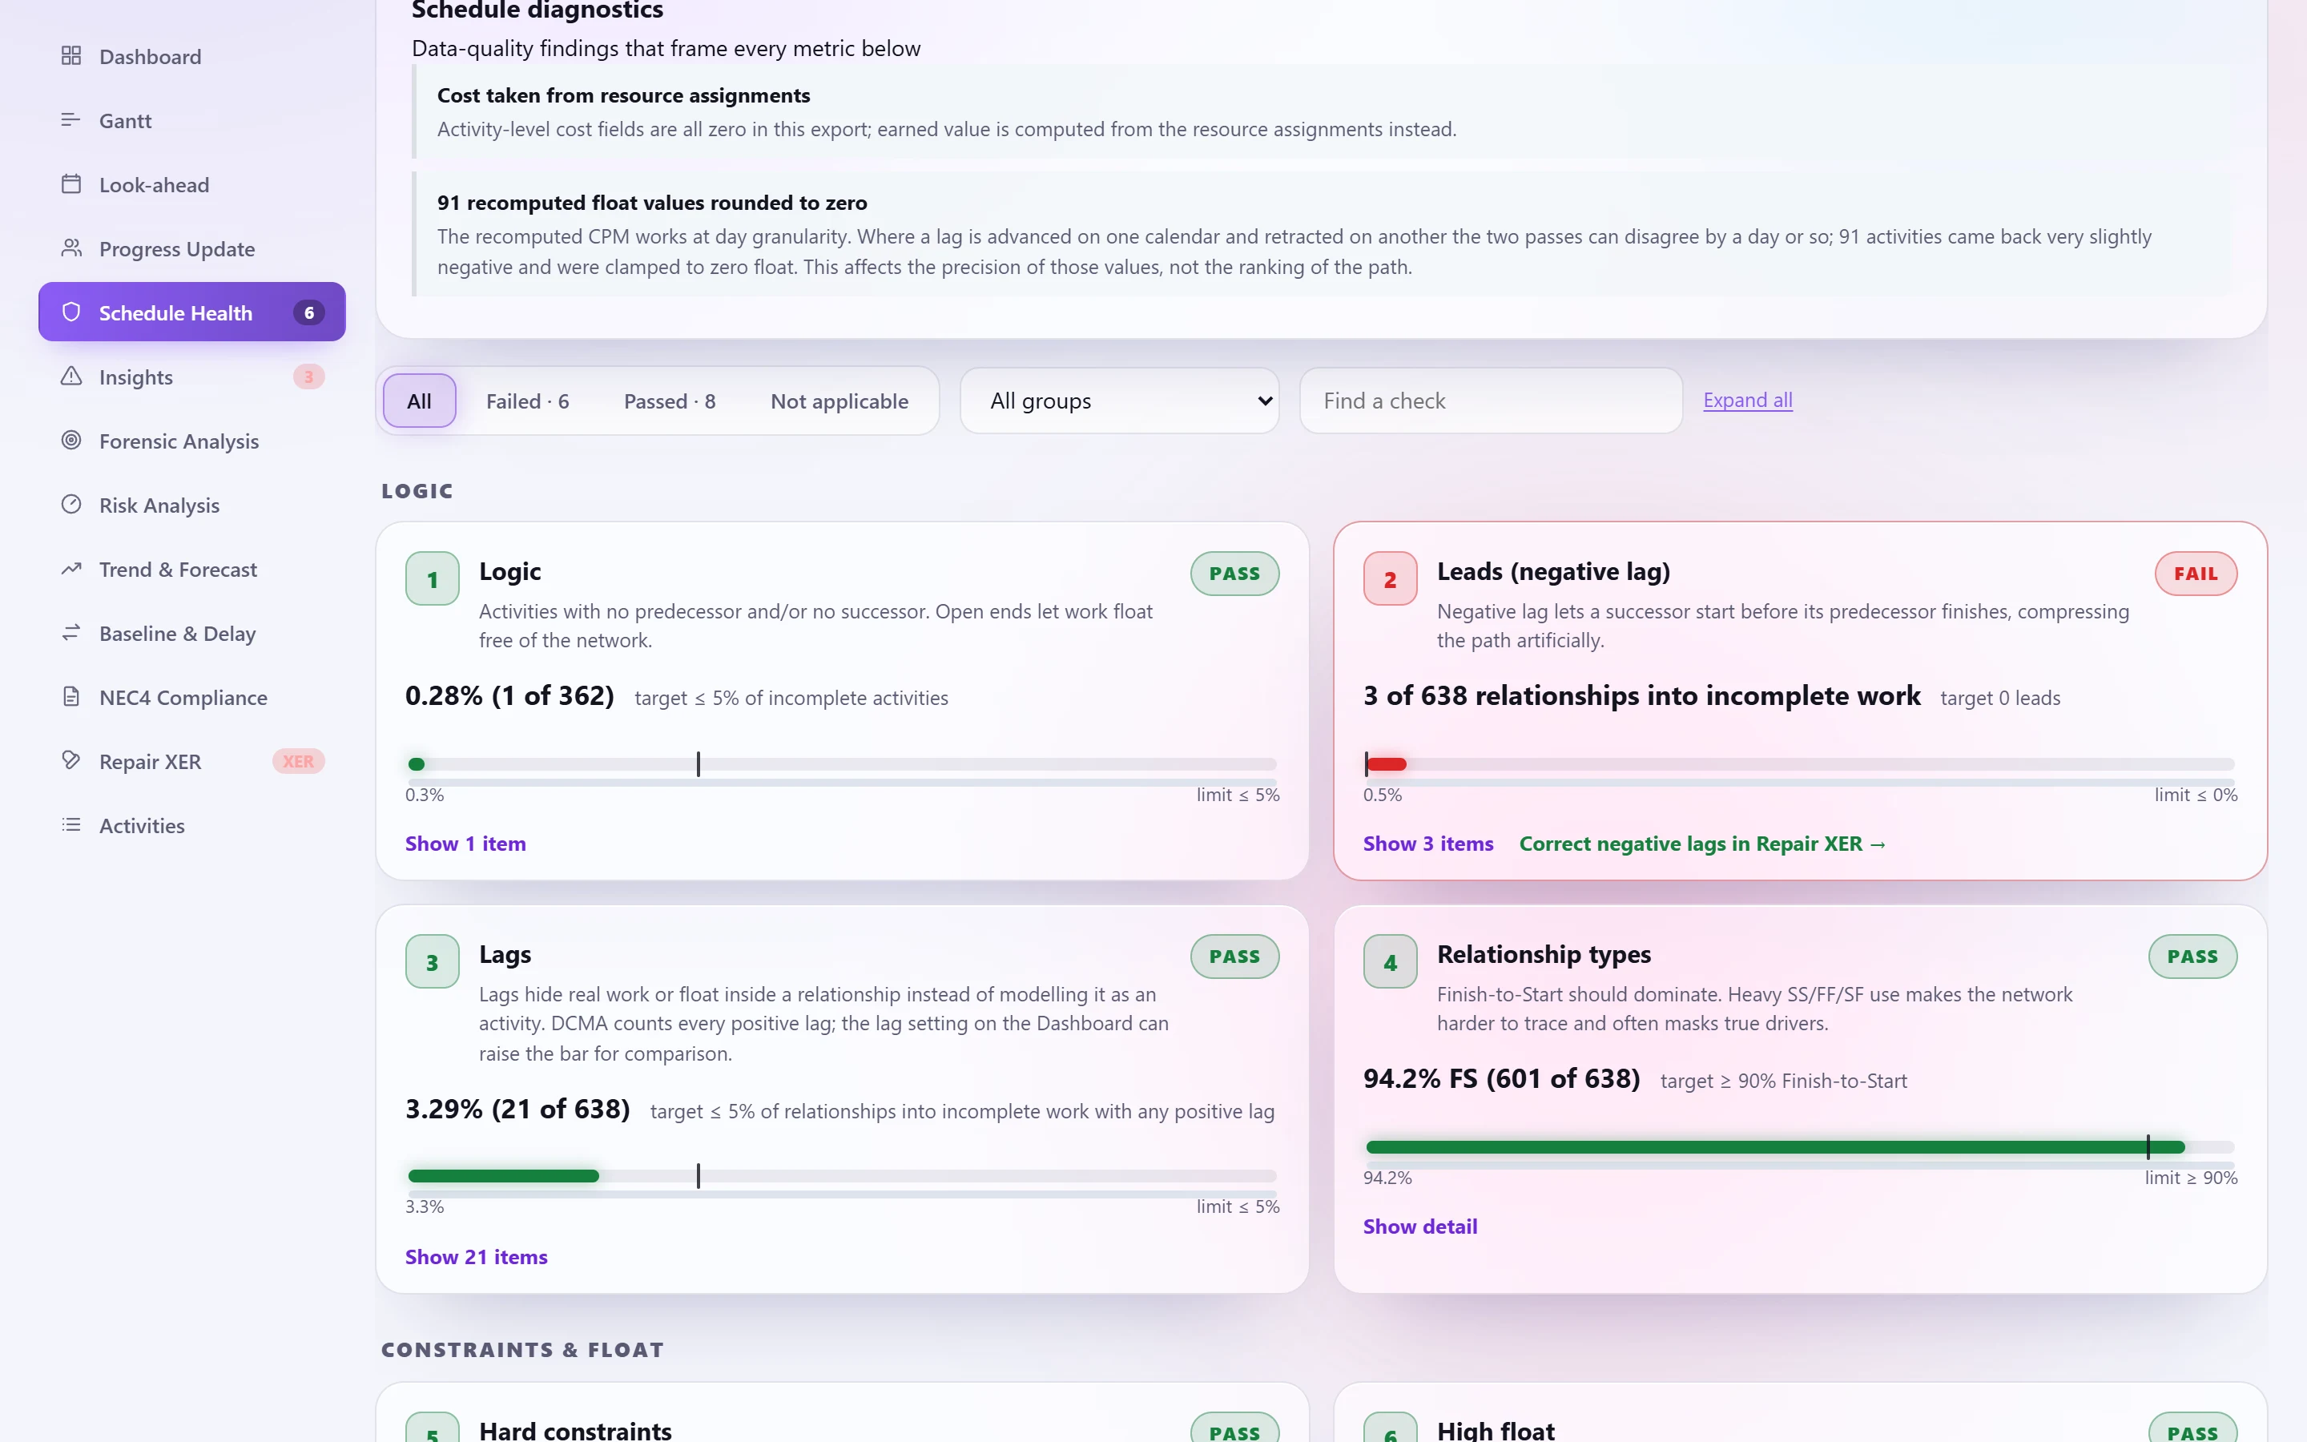Click the number 2 badge on Leads card
This screenshot has height=1442, width=2307.
point(1390,579)
